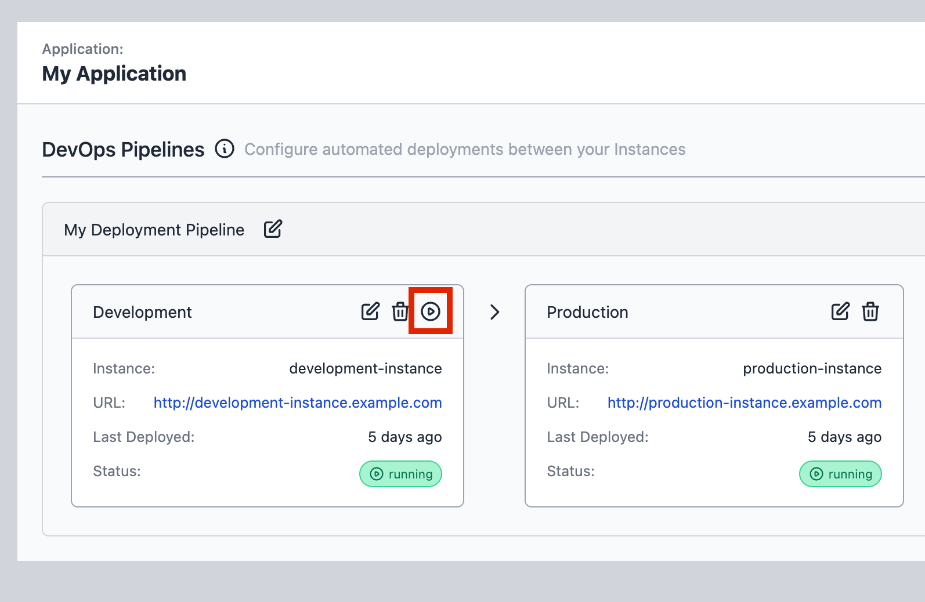This screenshot has width=925, height=602.
Task: Select the development-instance name text
Action: click(366, 369)
